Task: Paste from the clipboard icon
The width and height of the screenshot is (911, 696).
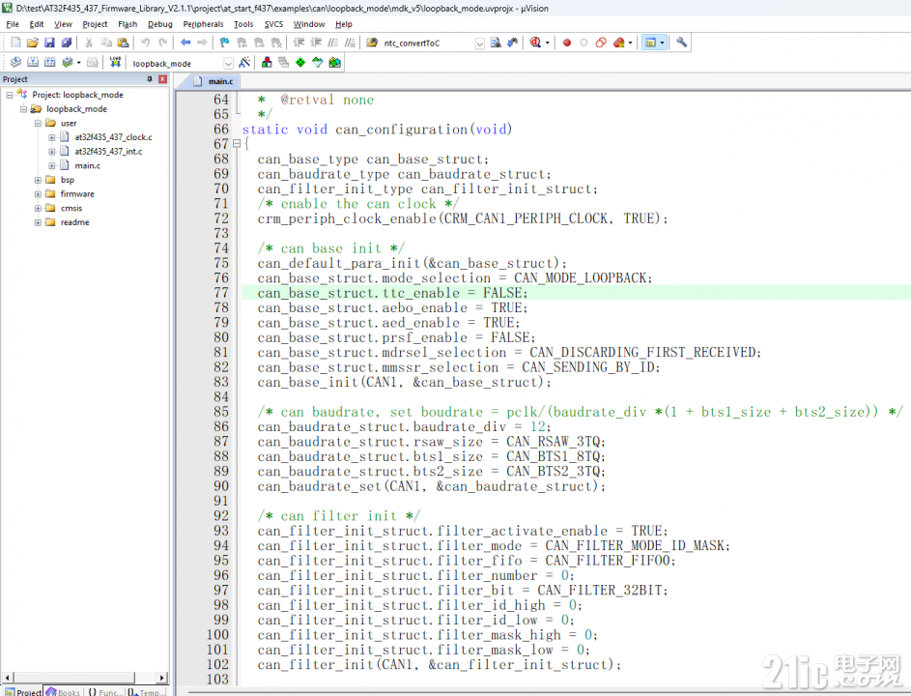Action: 123,43
